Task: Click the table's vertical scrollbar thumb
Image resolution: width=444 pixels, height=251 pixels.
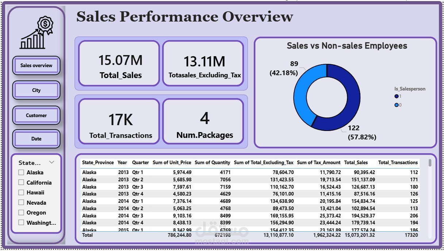Action: click(x=430, y=163)
